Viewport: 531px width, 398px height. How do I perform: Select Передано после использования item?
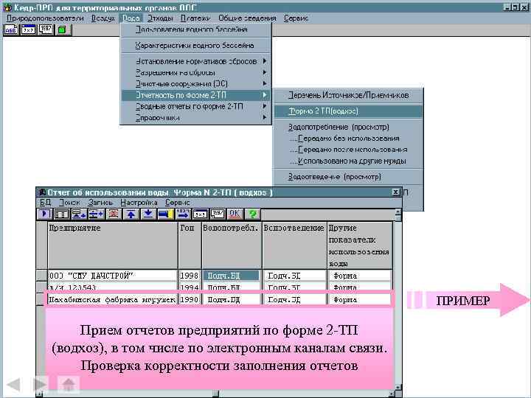[x=348, y=150]
